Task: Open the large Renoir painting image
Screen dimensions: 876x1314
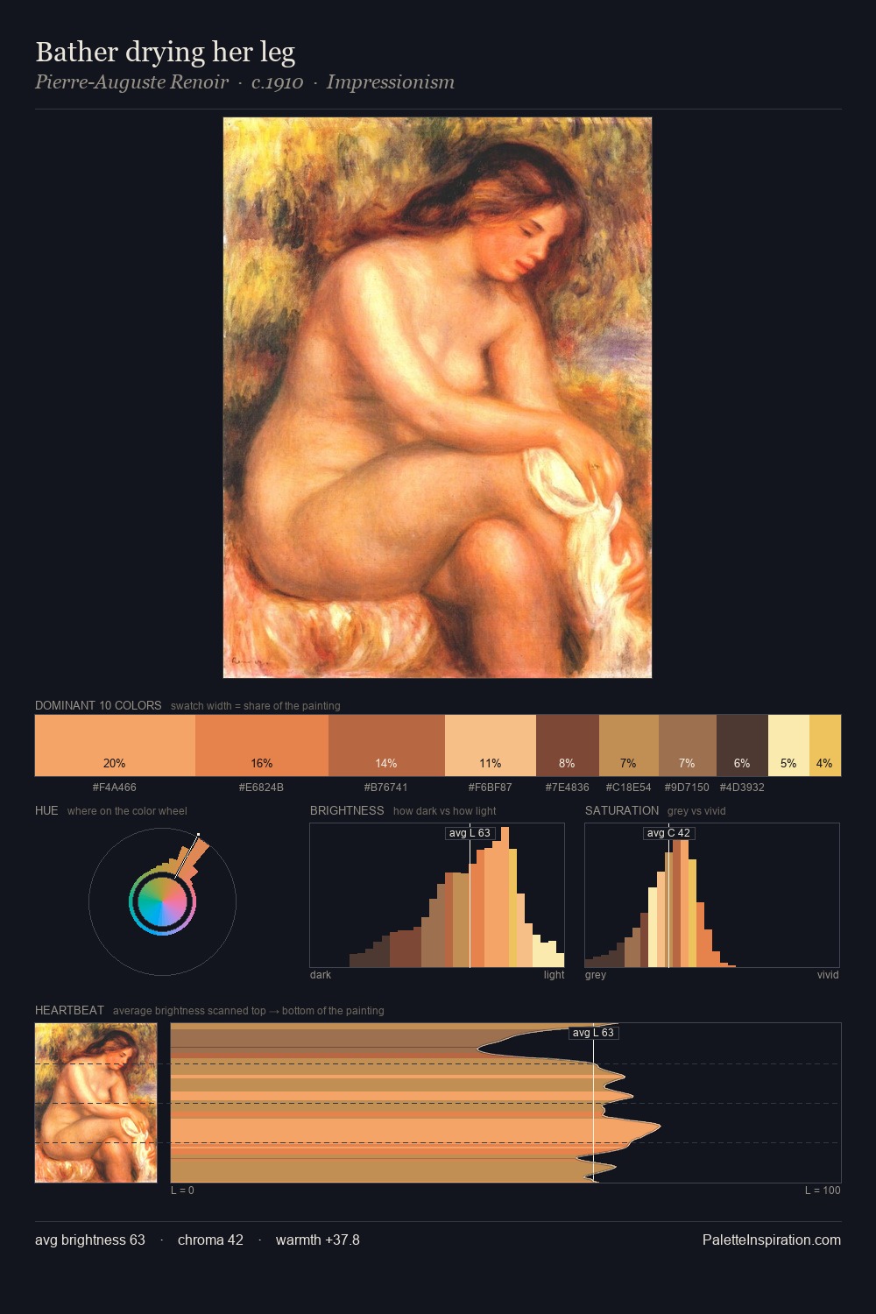Action: point(437,398)
